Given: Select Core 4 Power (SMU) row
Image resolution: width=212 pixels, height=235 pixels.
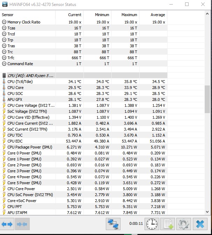Looking at the screenshot, I should (x=83, y=177).
